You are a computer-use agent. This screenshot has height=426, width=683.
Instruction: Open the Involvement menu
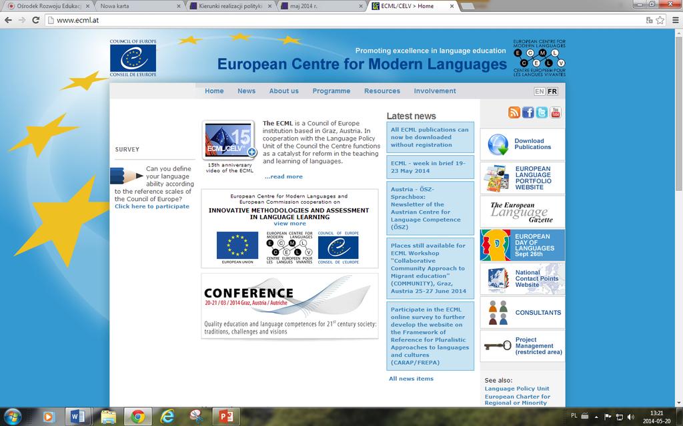[x=435, y=91]
